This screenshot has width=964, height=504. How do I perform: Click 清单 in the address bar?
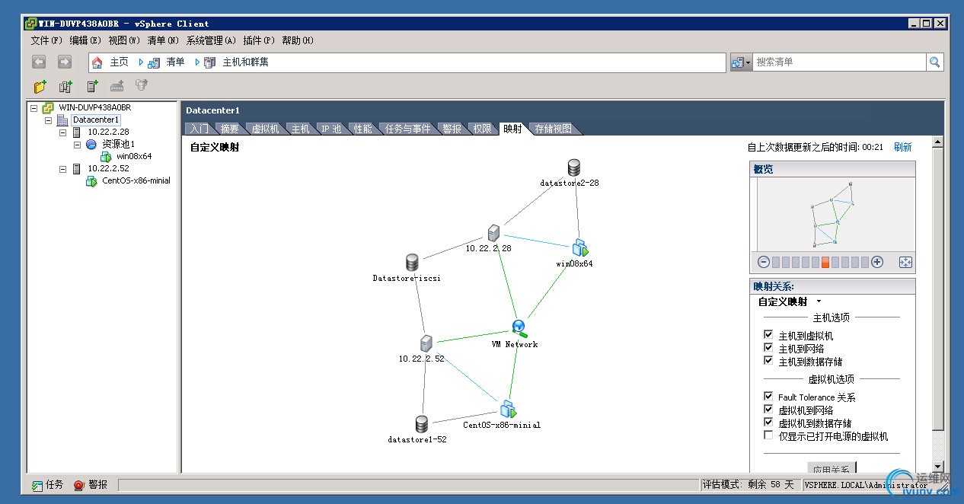[175, 62]
